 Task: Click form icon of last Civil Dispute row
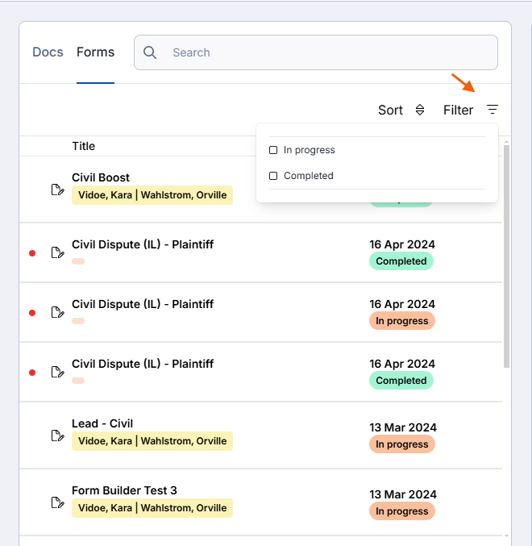tap(57, 372)
